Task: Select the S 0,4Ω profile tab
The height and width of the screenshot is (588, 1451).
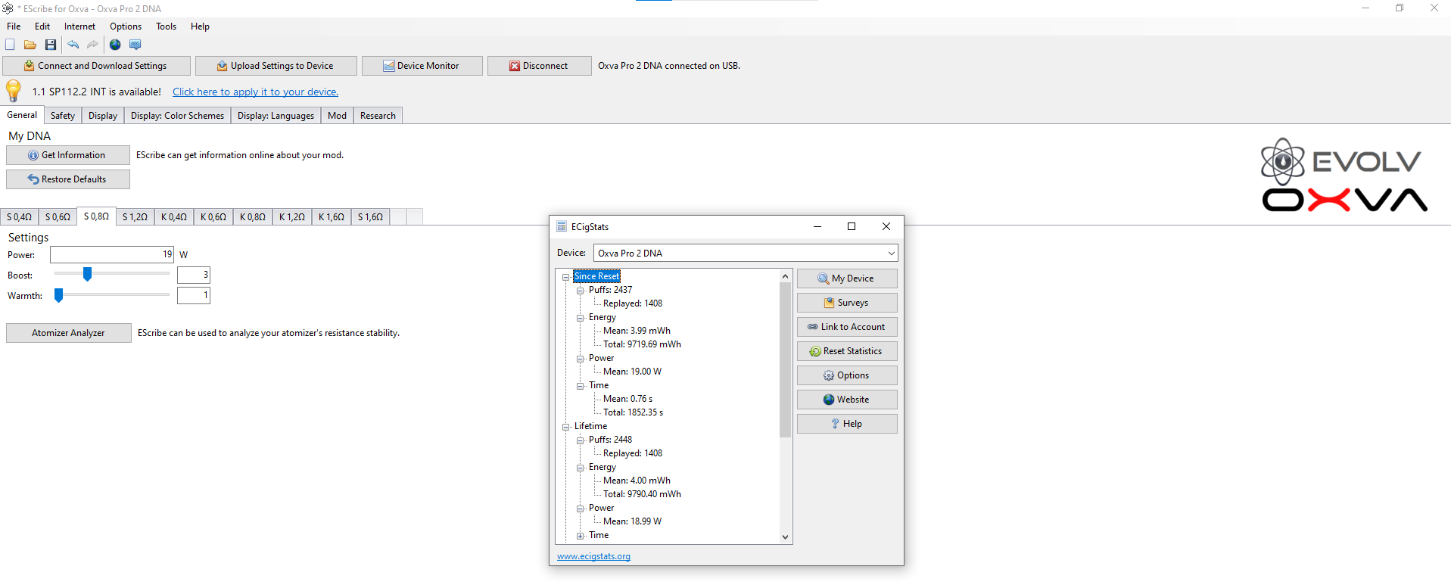Action: [19, 217]
